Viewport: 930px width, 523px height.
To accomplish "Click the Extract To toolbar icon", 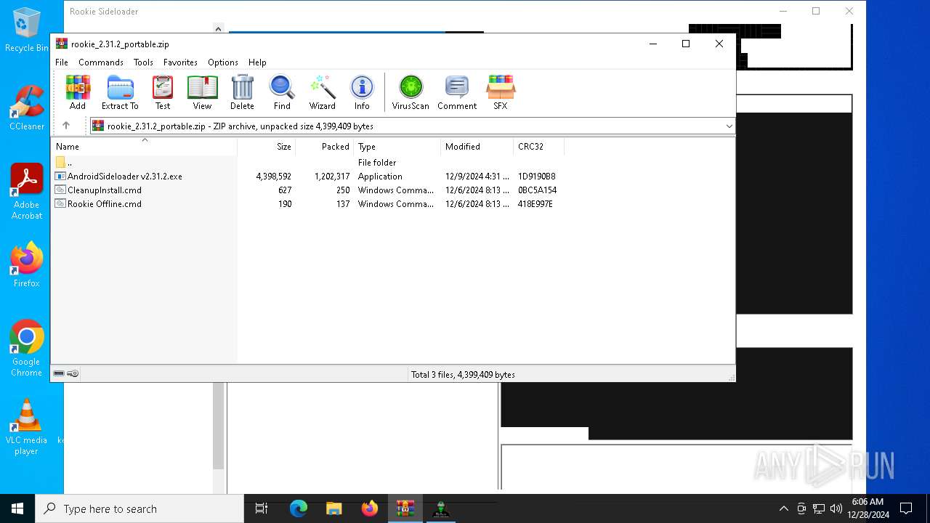I will pyautogui.click(x=120, y=92).
